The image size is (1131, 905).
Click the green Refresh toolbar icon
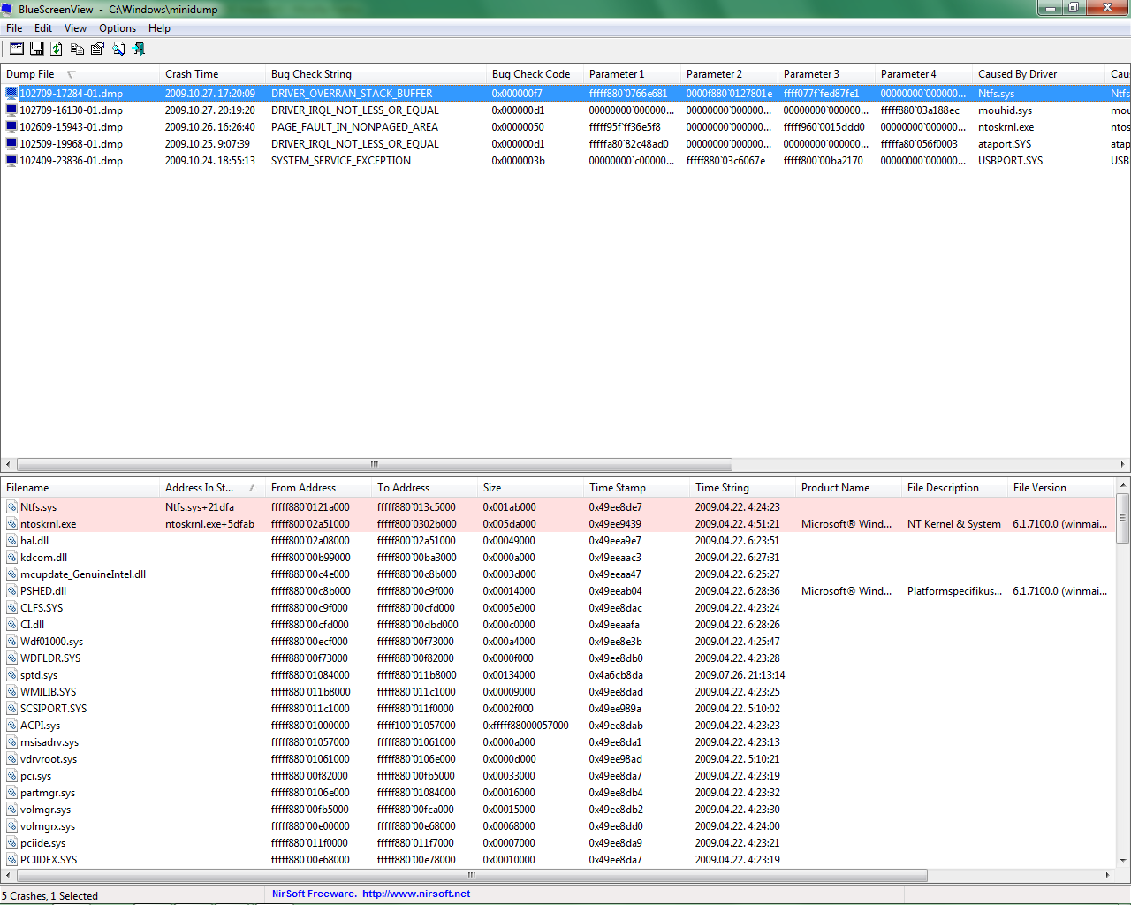coord(57,49)
